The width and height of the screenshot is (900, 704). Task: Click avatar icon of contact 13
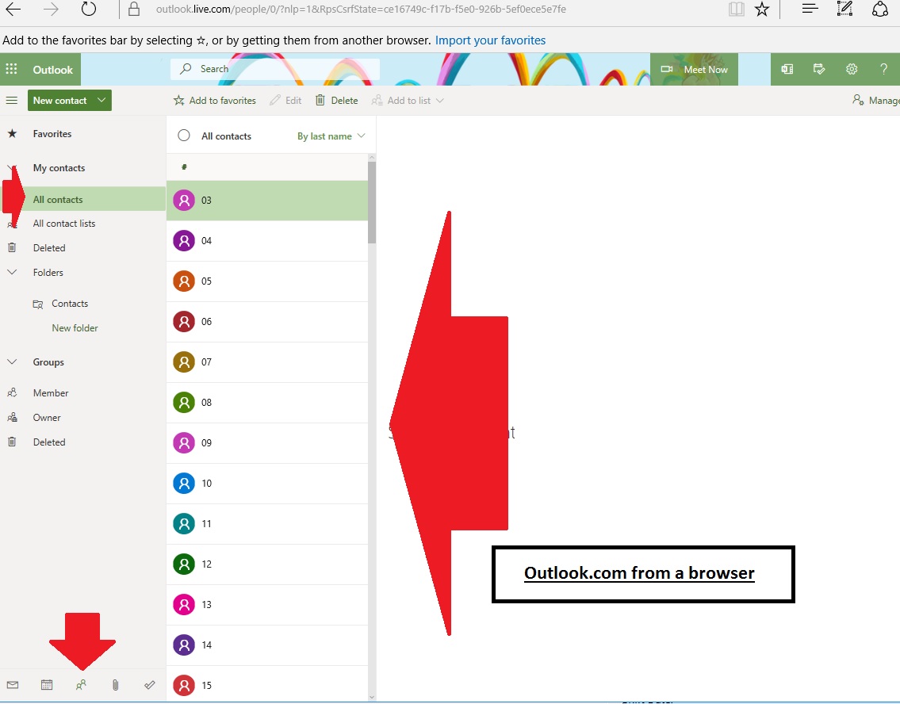(184, 605)
